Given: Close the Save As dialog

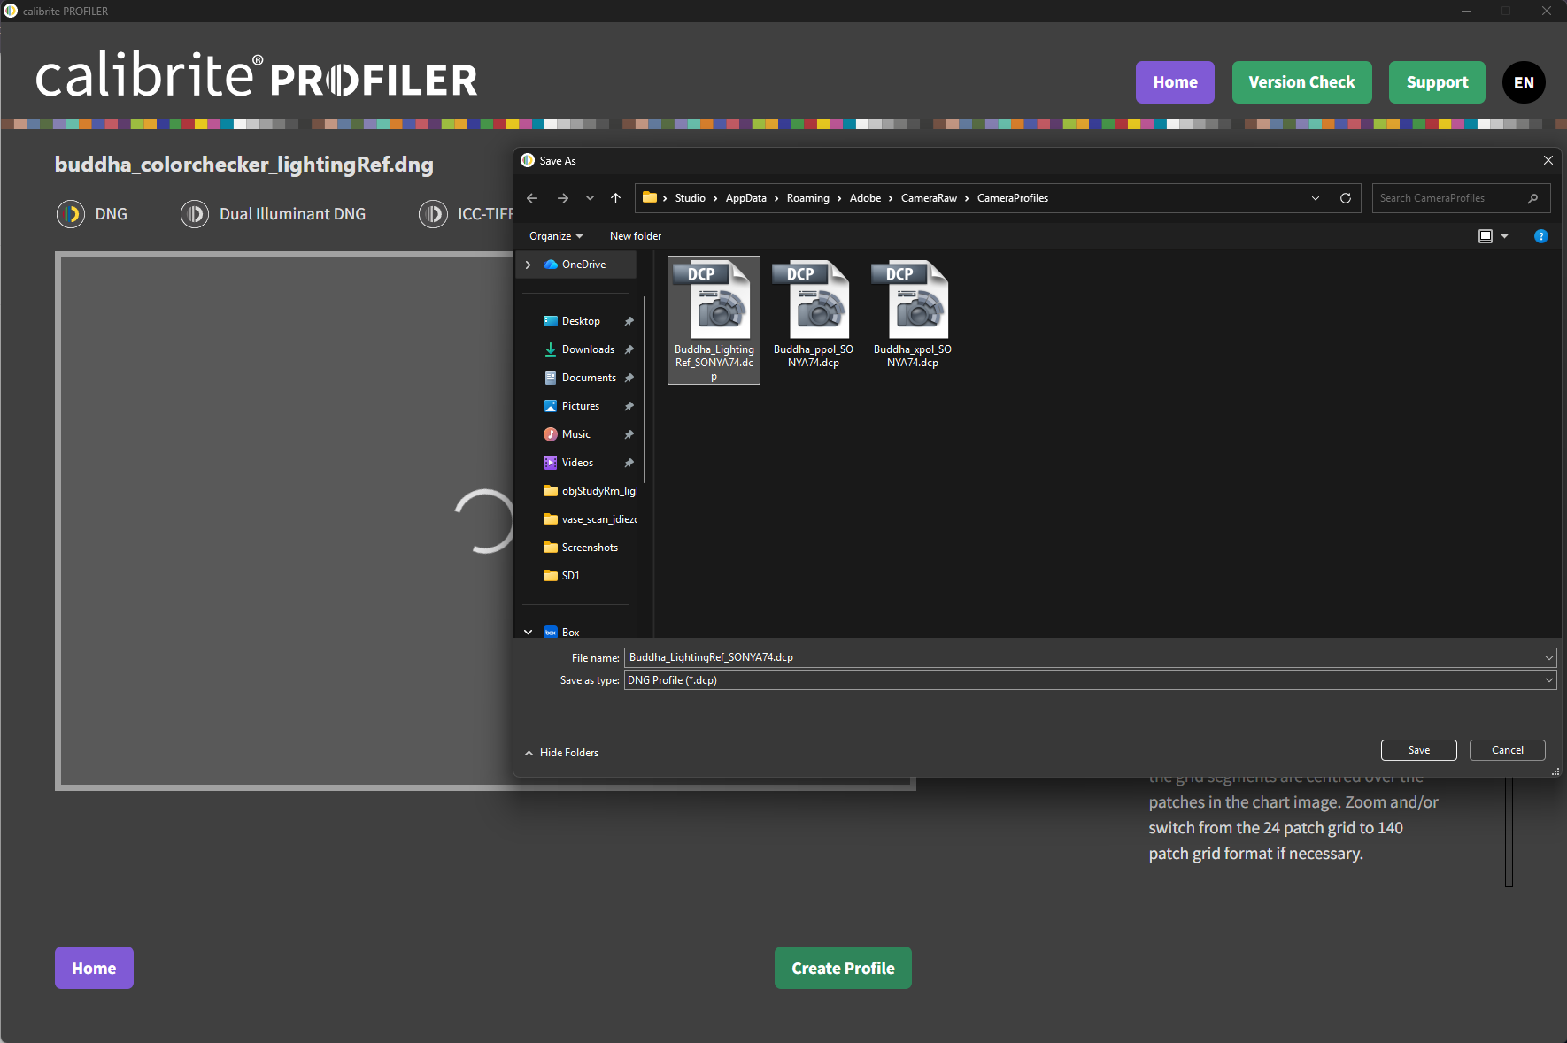Looking at the screenshot, I should [1548, 160].
